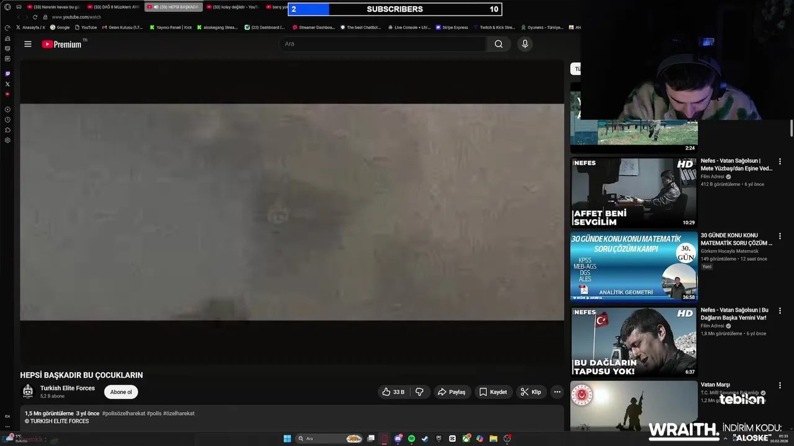The width and height of the screenshot is (794, 446).
Task: Open options for 'Bu Dağların Başka Yemini Var' video
Action: [x=780, y=310]
